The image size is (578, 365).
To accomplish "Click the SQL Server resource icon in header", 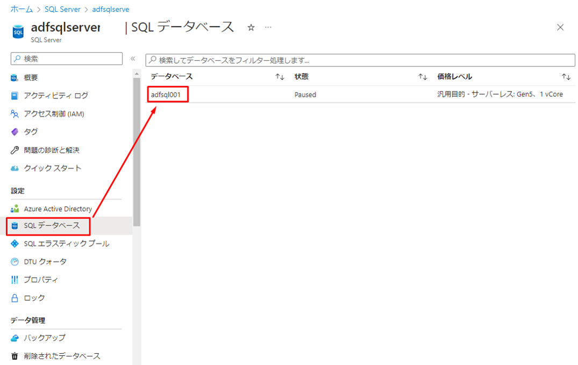I will (x=18, y=32).
